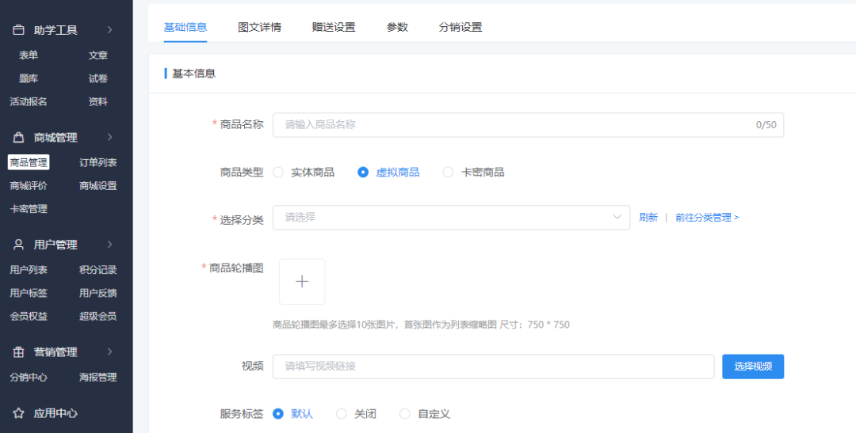Screen dimensions: 856x433
Task: Open 试卷 in the sidebar
Action: tap(98, 78)
